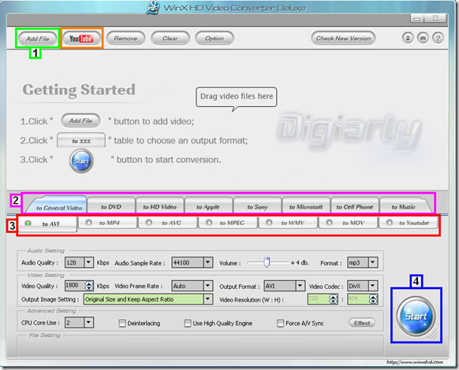Select the to AVI radio option
This screenshot has width=459, height=370.
coord(48,224)
